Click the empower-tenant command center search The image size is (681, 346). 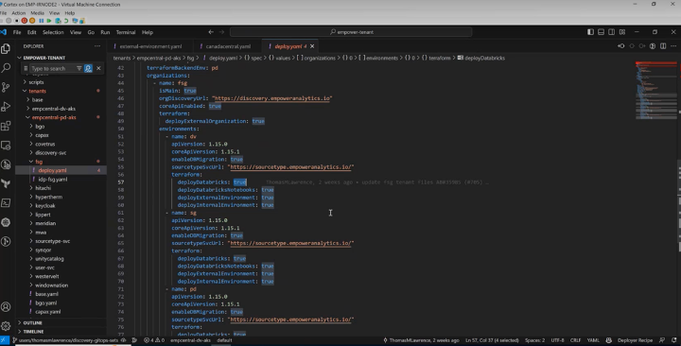[x=351, y=32]
